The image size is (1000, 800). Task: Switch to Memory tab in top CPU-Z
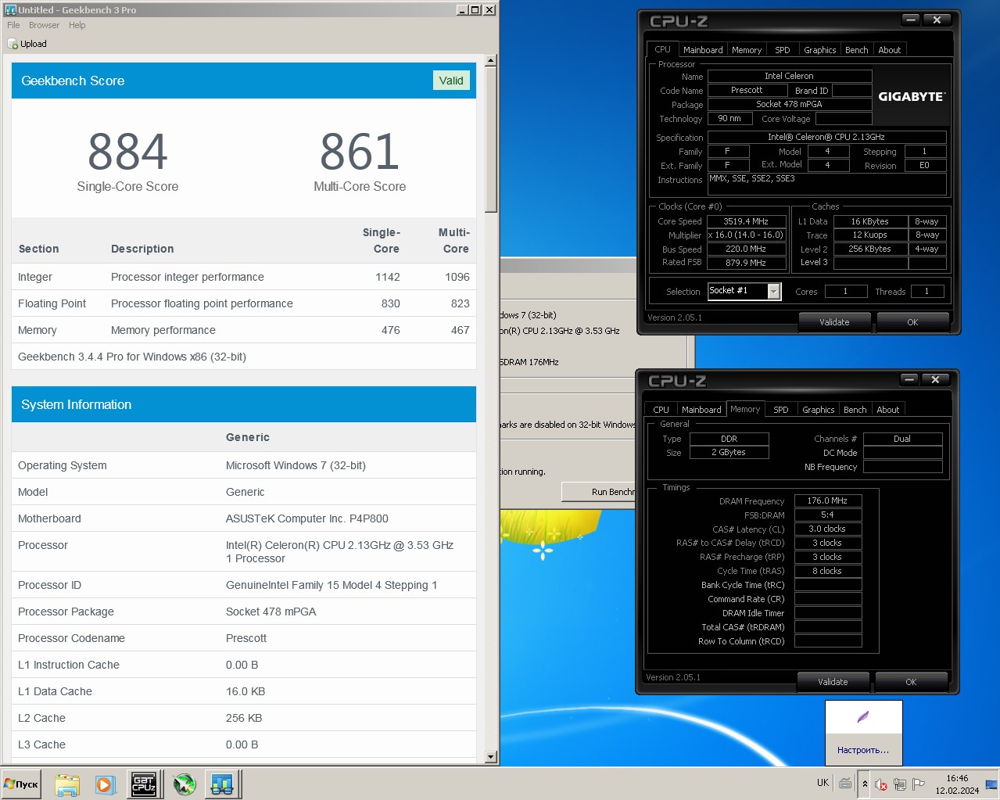pos(747,50)
